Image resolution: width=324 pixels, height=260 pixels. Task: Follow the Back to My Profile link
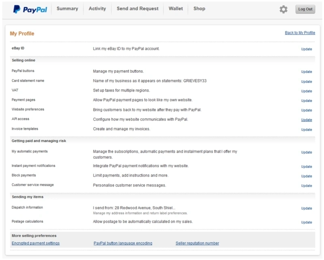(x=300, y=33)
